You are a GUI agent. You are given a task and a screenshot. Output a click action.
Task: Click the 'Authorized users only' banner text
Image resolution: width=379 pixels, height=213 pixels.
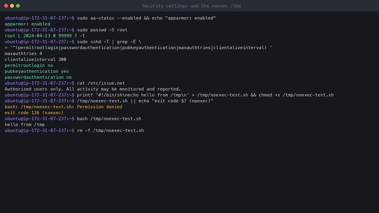coord(93,89)
